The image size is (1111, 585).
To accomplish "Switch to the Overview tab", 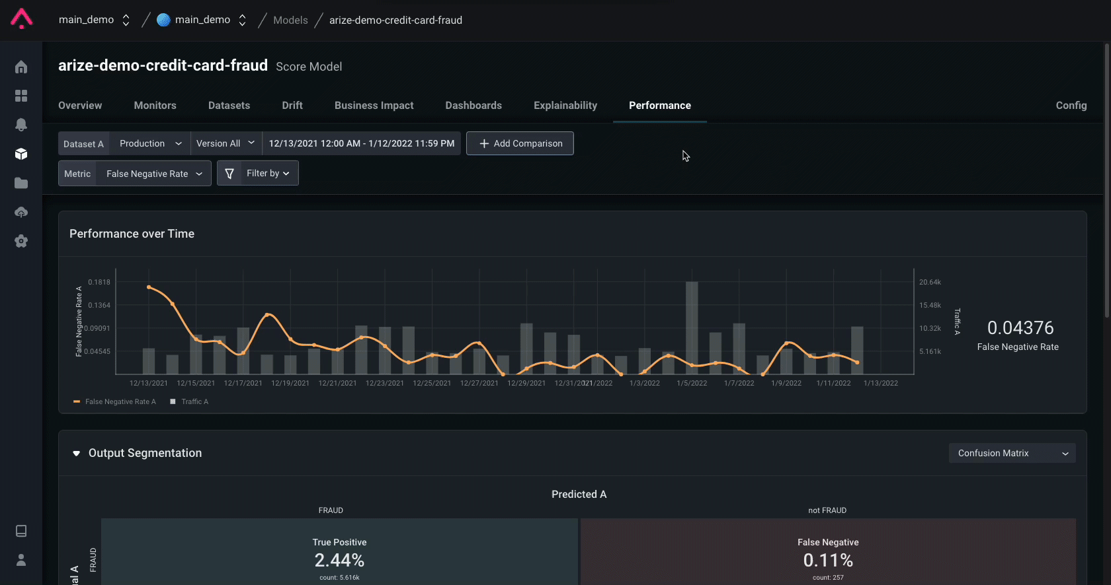I will (x=80, y=106).
